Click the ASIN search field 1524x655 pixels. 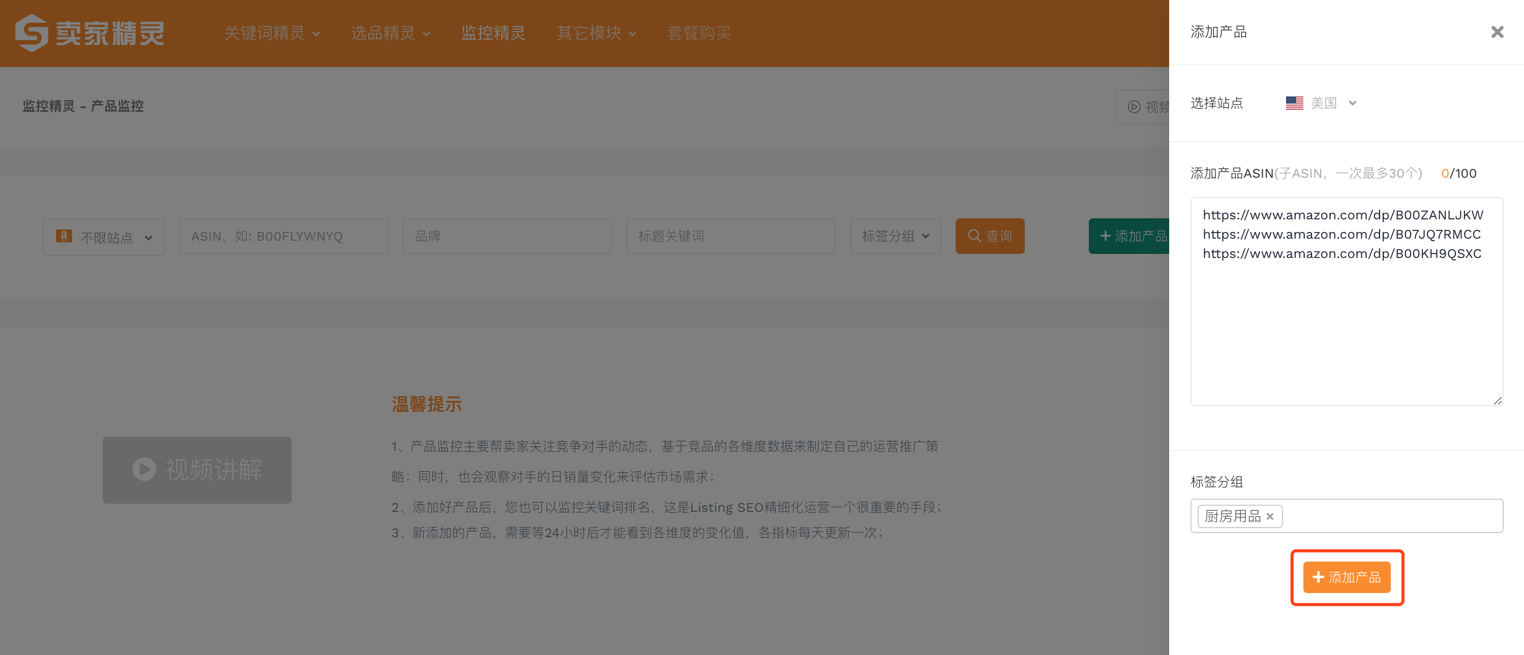pyautogui.click(x=283, y=237)
